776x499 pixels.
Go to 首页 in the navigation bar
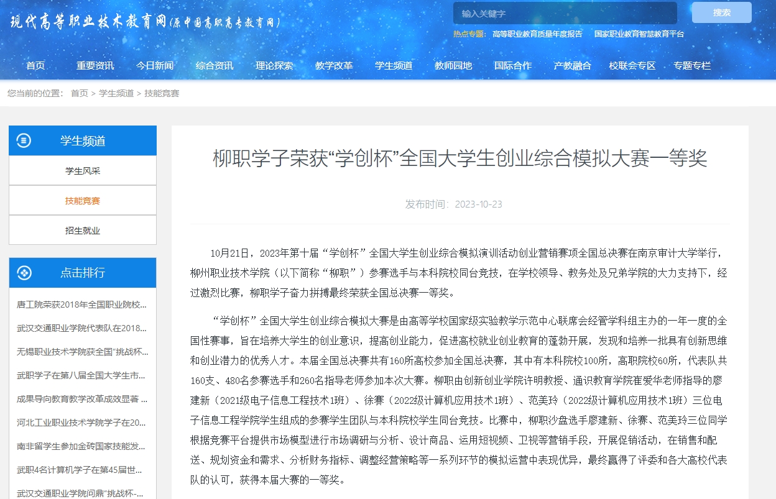coord(35,66)
